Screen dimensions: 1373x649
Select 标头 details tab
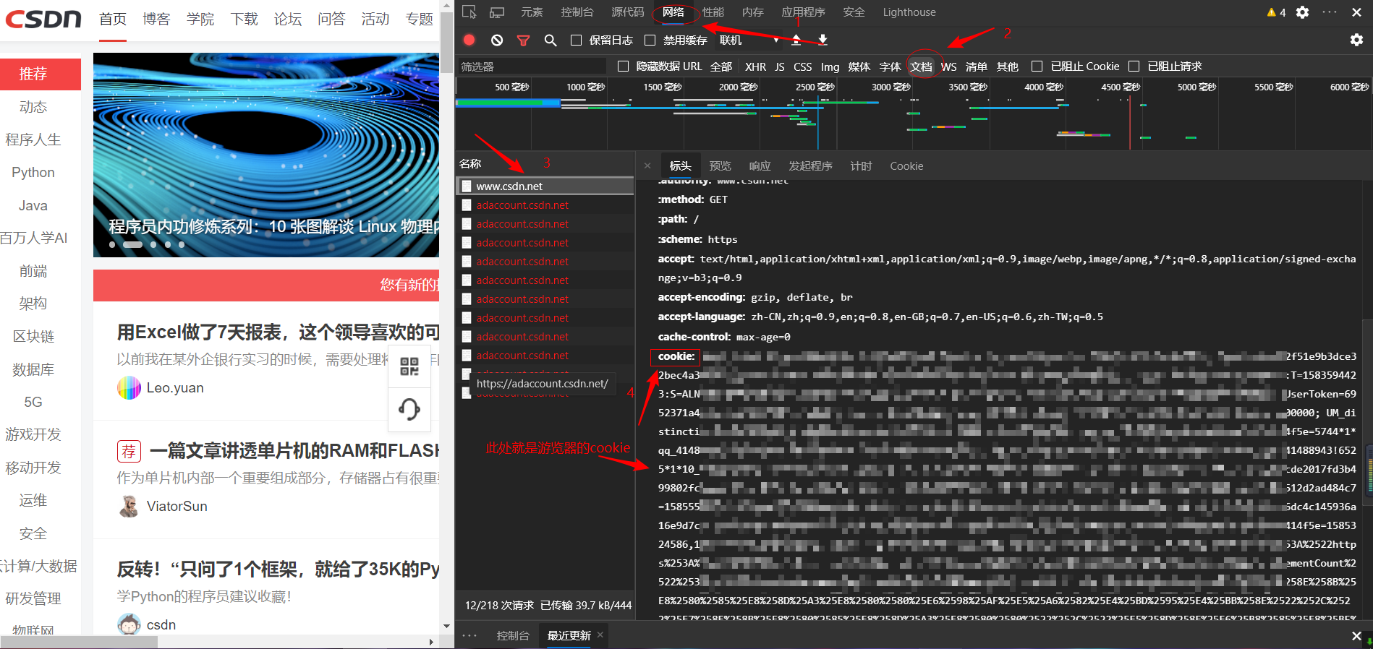680,166
